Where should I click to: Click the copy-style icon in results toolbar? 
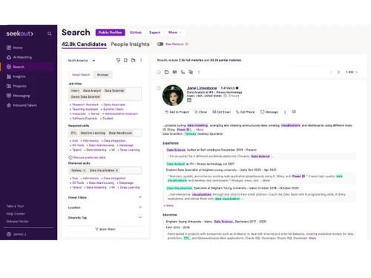tap(191, 72)
